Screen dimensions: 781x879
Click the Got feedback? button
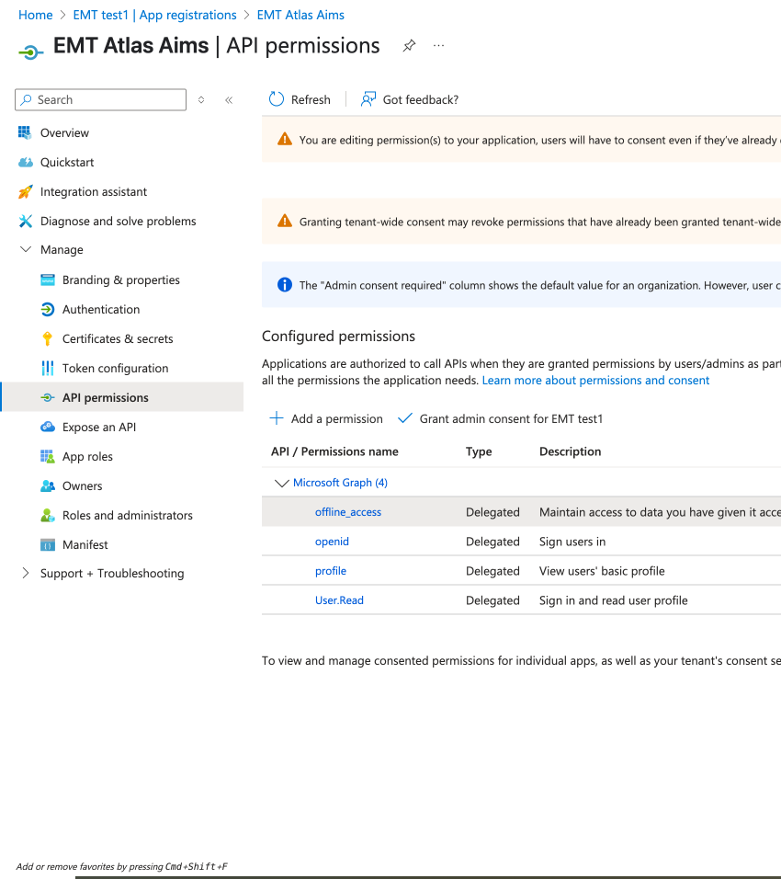pos(410,100)
